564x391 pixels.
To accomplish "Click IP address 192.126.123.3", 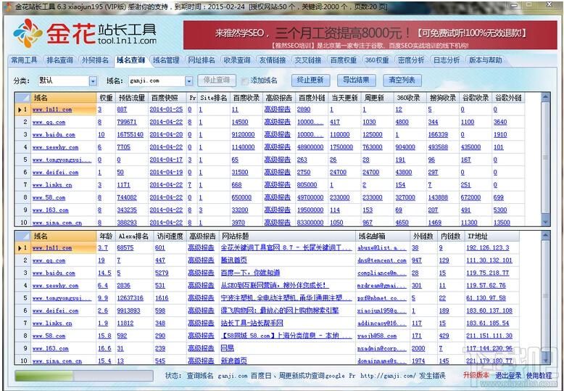I will (488, 247).
